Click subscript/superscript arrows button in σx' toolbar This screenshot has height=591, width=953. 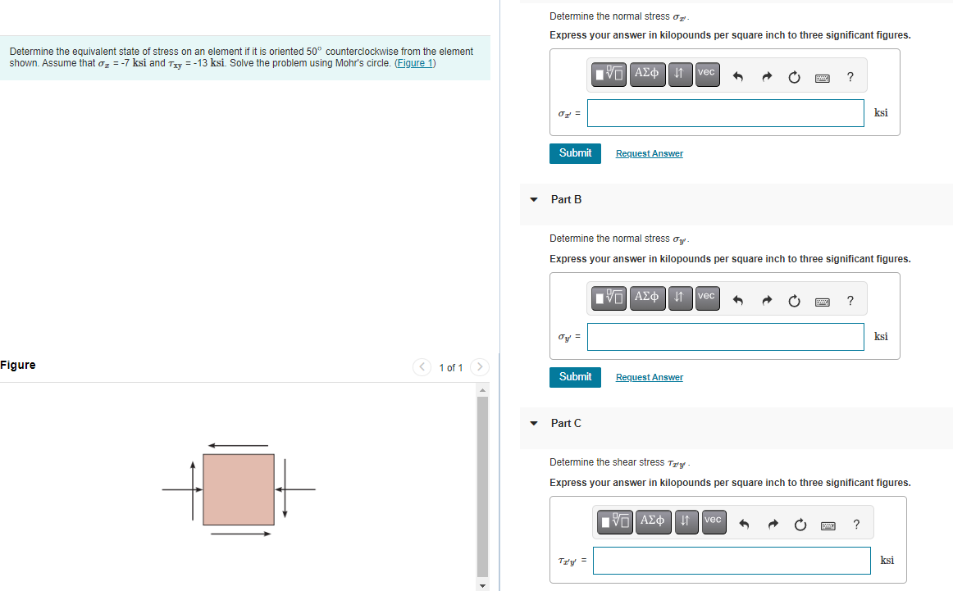coord(680,74)
